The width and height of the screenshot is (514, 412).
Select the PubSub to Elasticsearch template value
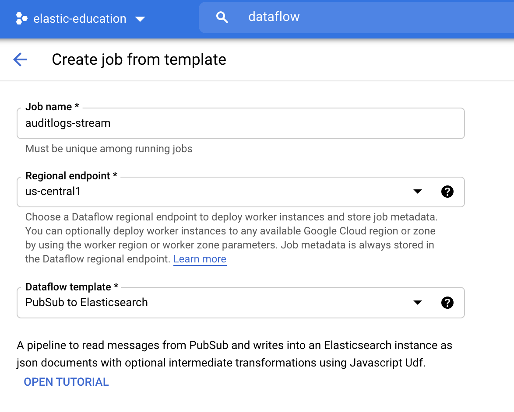[x=86, y=302]
